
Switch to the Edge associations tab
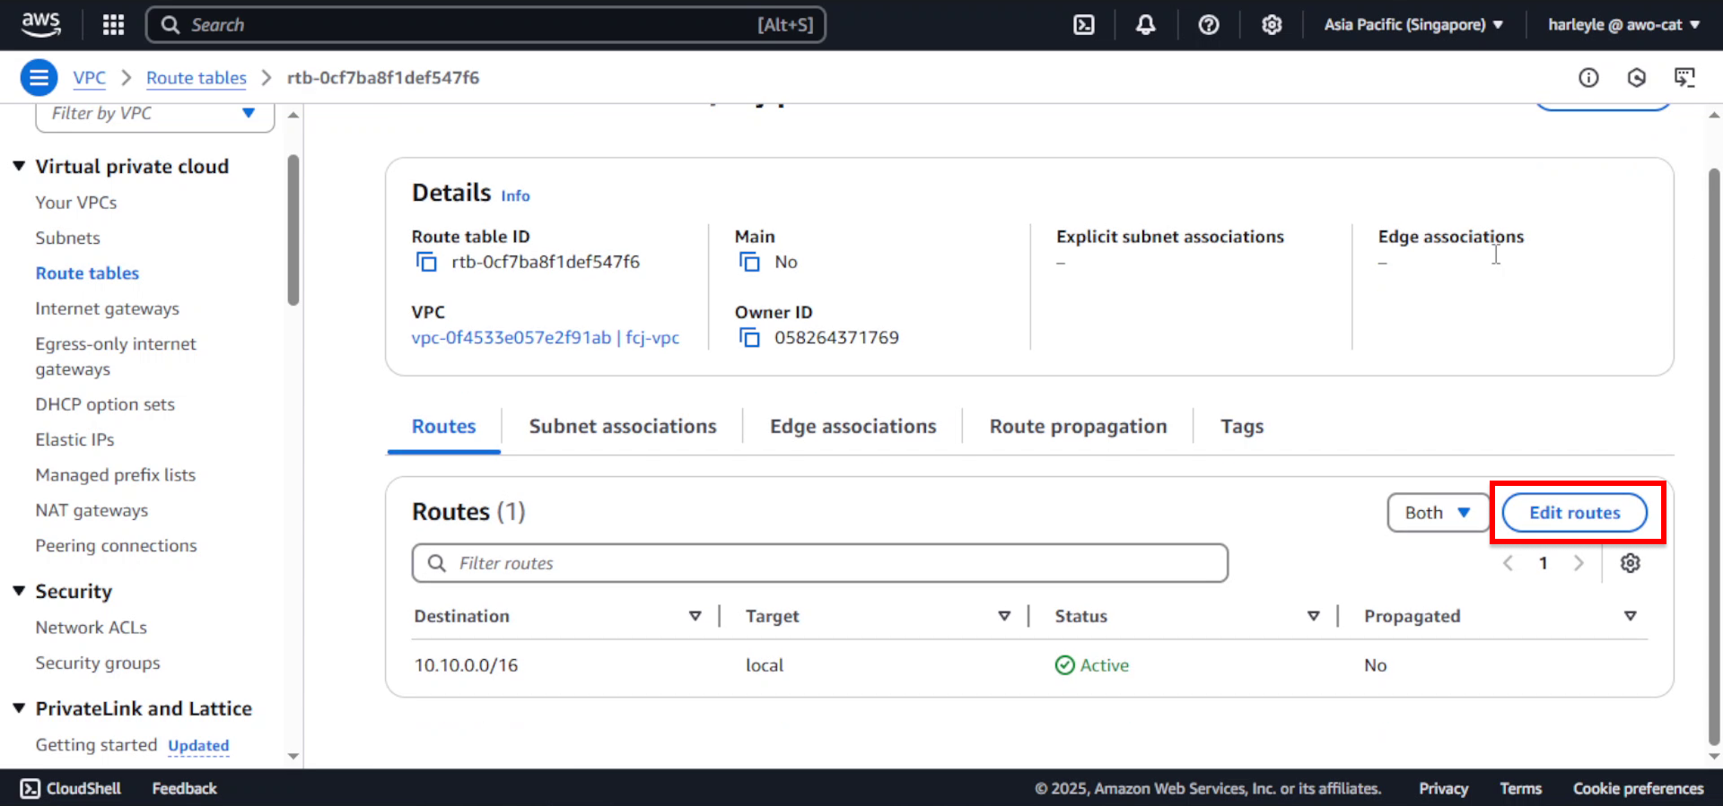pos(853,427)
